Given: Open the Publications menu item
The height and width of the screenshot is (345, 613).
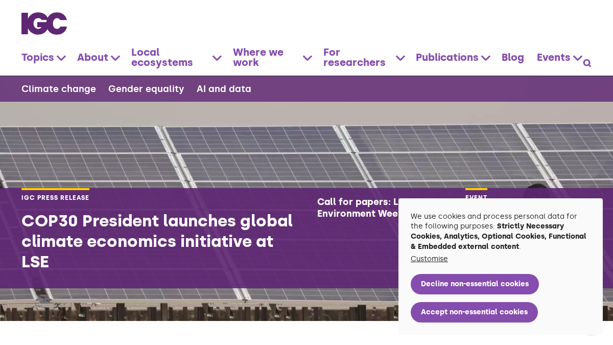Looking at the screenshot, I should [x=447, y=58].
